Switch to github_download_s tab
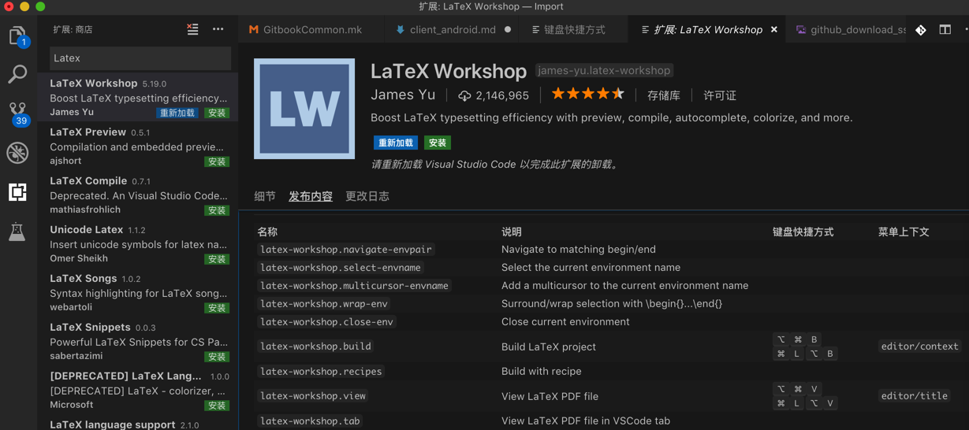 point(850,30)
